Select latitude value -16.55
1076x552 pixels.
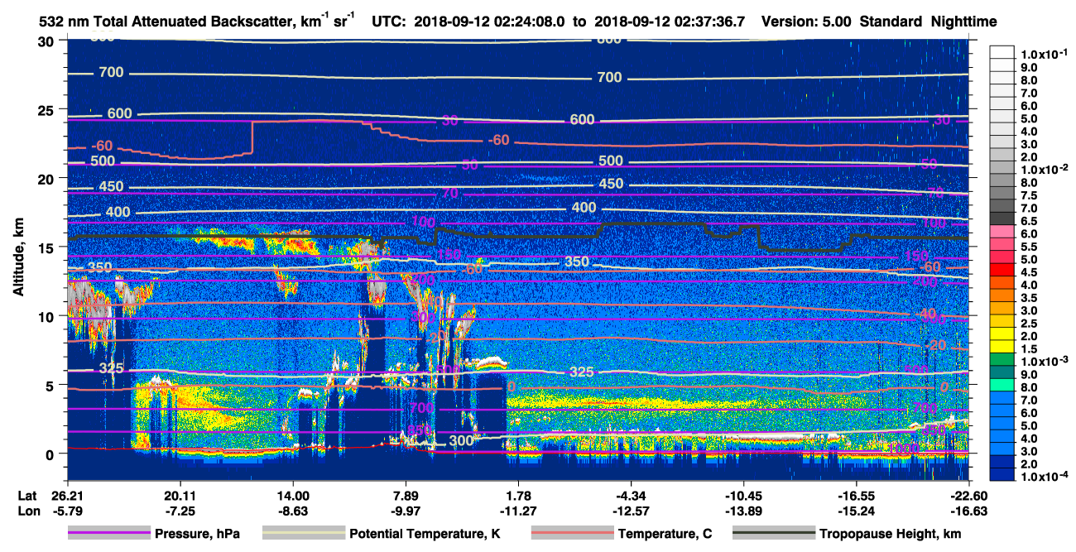pyautogui.click(x=856, y=495)
